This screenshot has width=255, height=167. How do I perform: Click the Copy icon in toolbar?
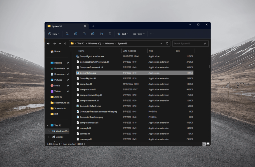(x=76, y=34)
